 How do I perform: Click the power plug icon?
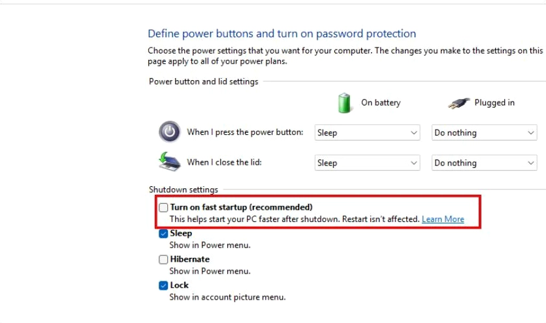point(460,103)
